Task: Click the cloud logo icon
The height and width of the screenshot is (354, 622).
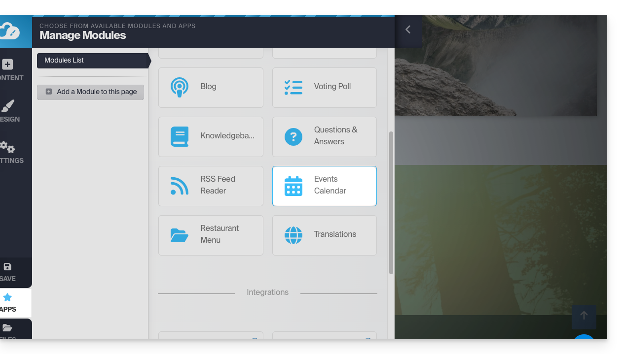Action: click(x=9, y=32)
